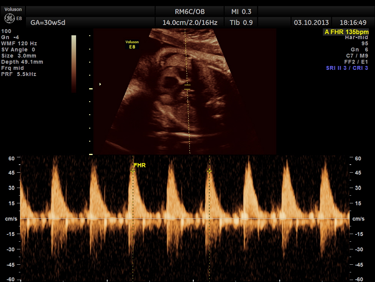Screen dimensions: 375x282
Task: Select the A FHR 135bpm result
Action: click(x=347, y=32)
